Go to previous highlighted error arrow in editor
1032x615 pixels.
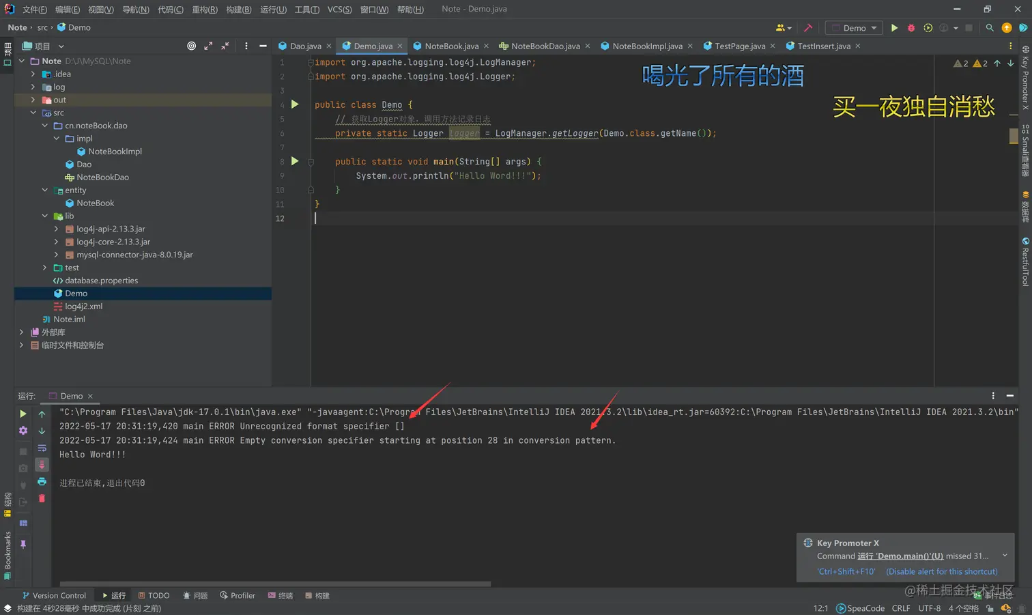(x=997, y=63)
